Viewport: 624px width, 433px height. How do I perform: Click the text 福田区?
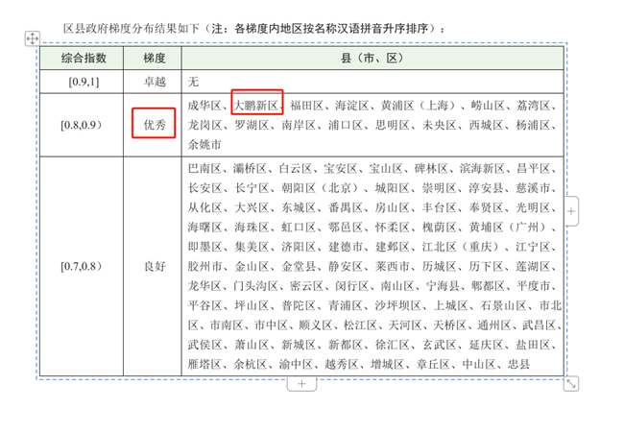(306, 106)
